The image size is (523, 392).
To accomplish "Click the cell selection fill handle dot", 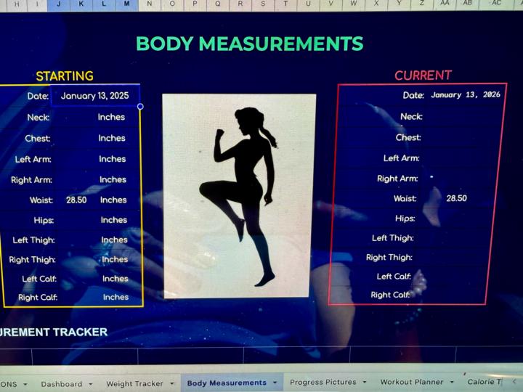I will coord(140,106).
